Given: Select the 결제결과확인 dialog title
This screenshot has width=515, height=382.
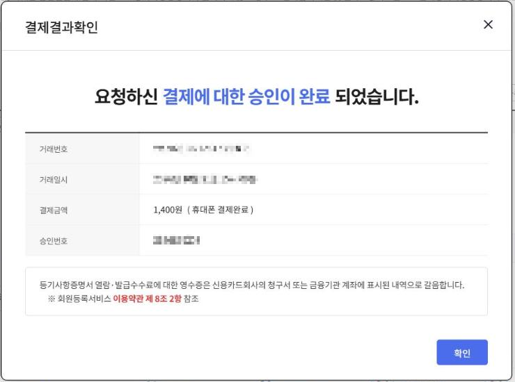Looking at the screenshot, I should pos(61,27).
